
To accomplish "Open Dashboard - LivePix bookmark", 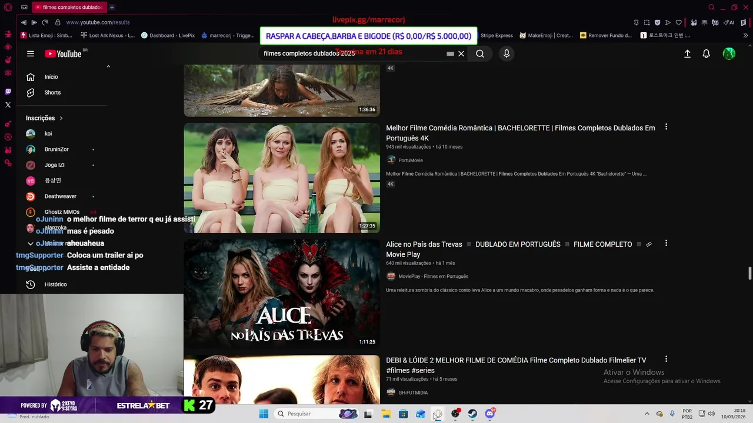I will 168,35.
